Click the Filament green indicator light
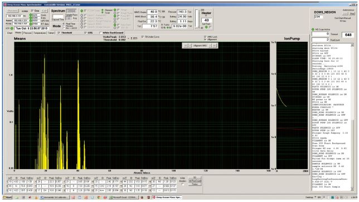This screenshot has height=202, width=359. click(103, 10)
